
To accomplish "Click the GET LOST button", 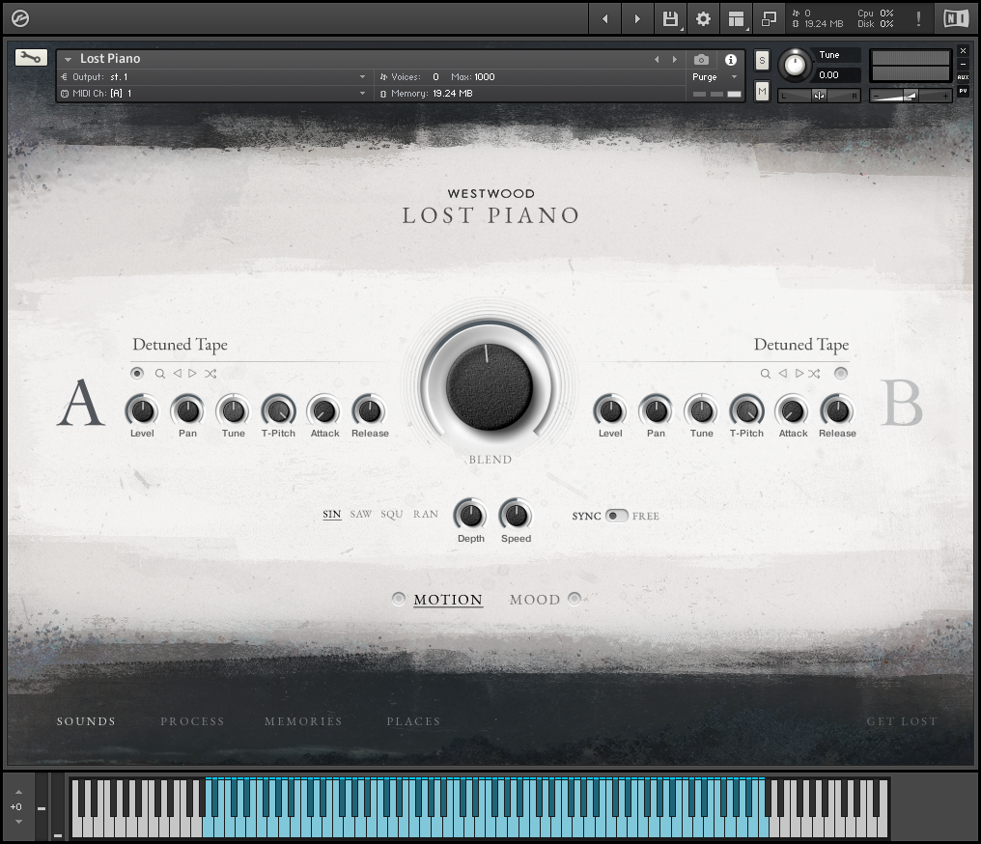I will point(902,721).
